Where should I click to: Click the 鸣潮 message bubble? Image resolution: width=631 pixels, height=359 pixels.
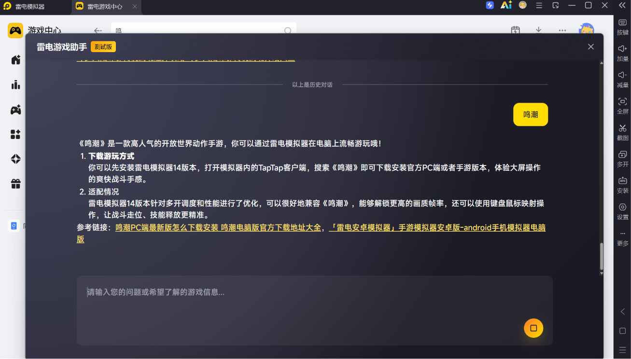531,114
